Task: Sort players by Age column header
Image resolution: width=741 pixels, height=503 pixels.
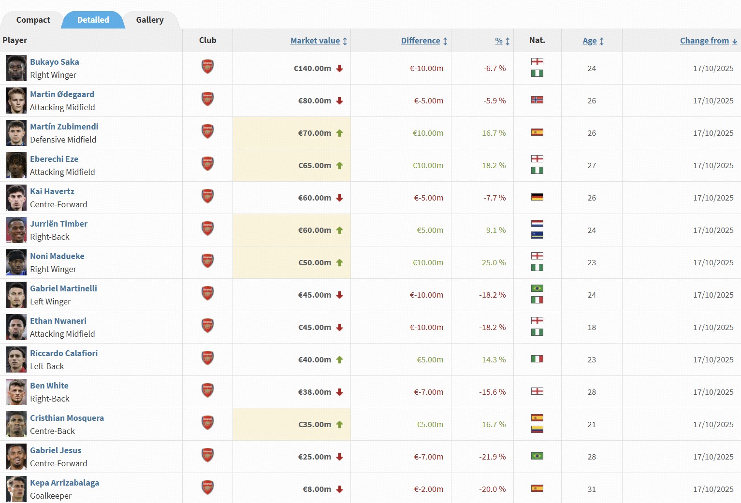Action: [589, 41]
